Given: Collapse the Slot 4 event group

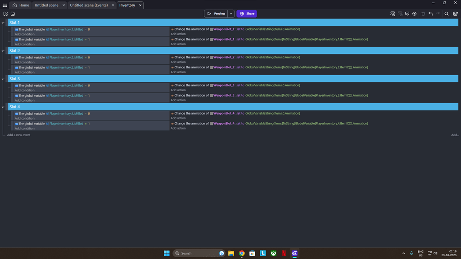Looking at the screenshot, I should [3, 107].
